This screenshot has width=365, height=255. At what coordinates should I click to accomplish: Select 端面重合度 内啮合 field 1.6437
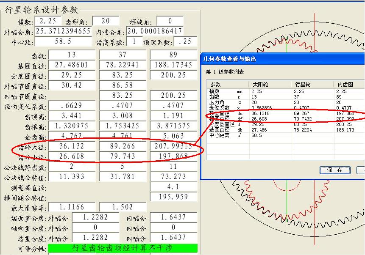point(173,217)
